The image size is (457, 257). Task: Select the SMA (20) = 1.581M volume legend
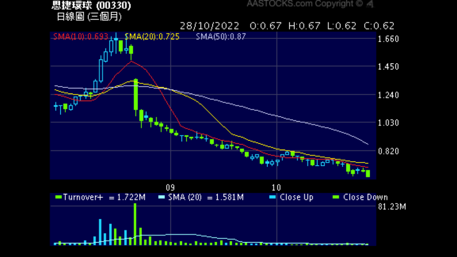coord(206,197)
